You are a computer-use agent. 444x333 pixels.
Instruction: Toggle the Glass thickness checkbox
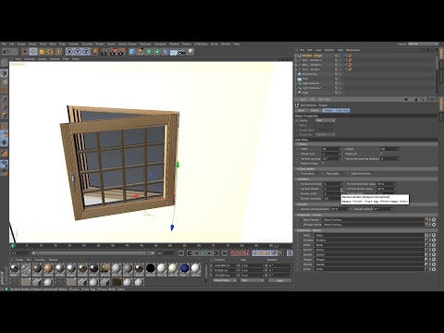click(x=373, y=174)
